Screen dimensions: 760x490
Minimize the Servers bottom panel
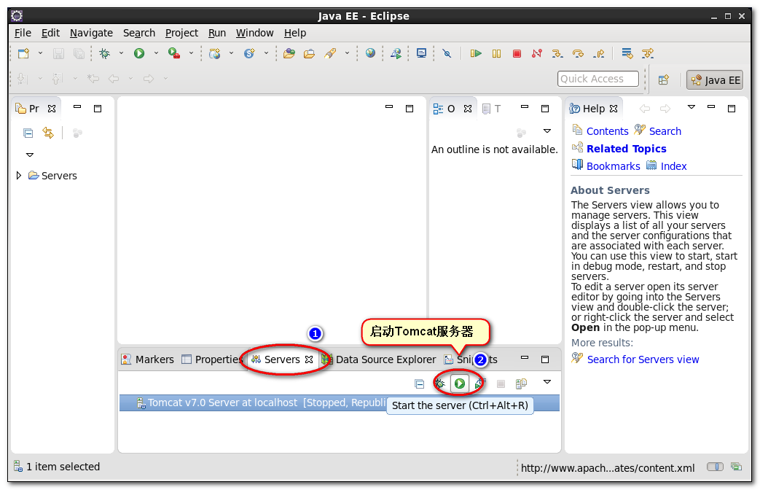tap(525, 358)
